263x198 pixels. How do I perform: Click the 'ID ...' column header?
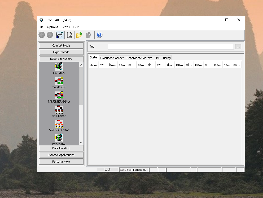click(x=94, y=65)
